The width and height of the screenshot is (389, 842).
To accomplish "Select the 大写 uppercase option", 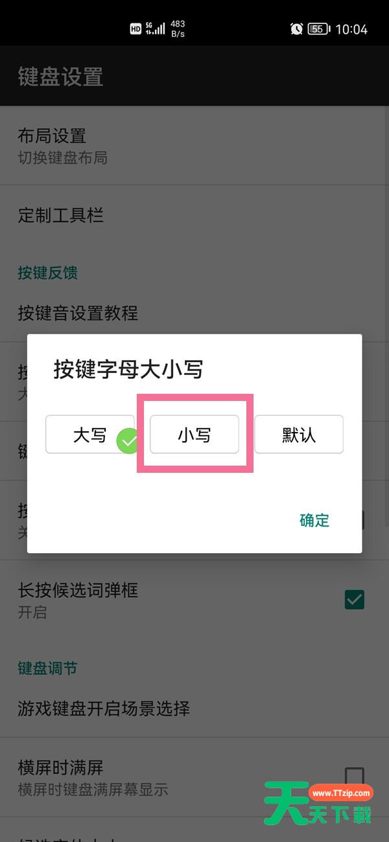I will tap(90, 435).
